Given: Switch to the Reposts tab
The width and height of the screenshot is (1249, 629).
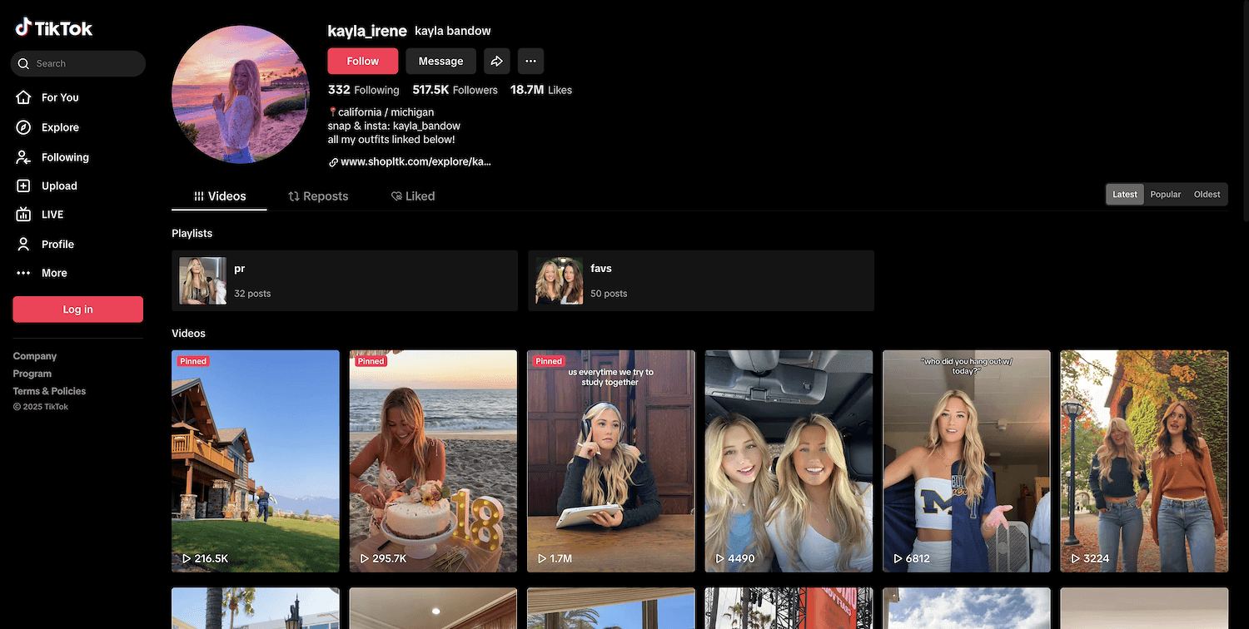Looking at the screenshot, I should point(318,196).
